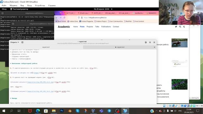Screen dimensions: 203x114
Task: Open Projects in Academic navigation
Action: point(90,27)
